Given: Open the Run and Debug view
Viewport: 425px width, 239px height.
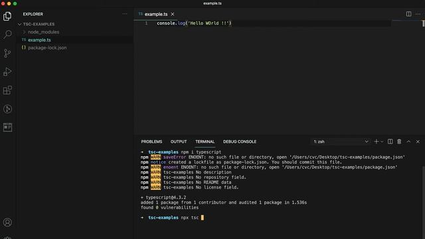Looking at the screenshot, I should pyautogui.click(x=7, y=72).
